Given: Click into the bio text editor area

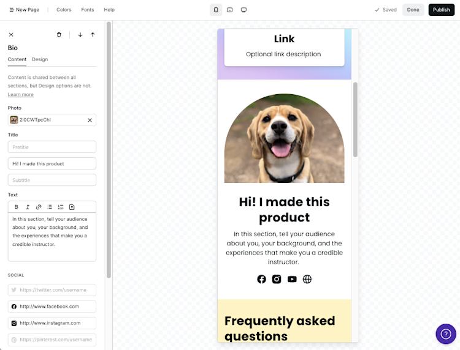Looking at the screenshot, I should pyautogui.click(x=52, y=237).
